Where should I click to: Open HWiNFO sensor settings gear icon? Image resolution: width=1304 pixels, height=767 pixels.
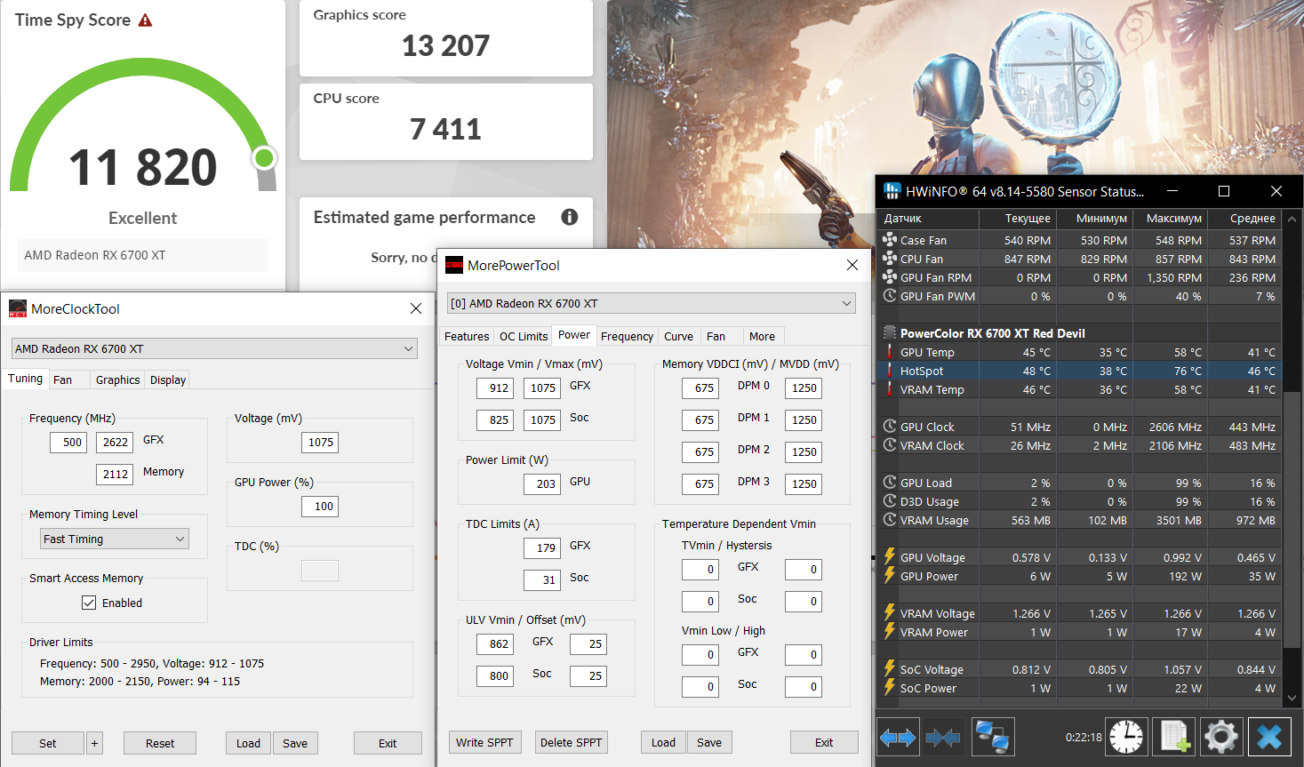pyautogui.click(x=1221, y=737)
